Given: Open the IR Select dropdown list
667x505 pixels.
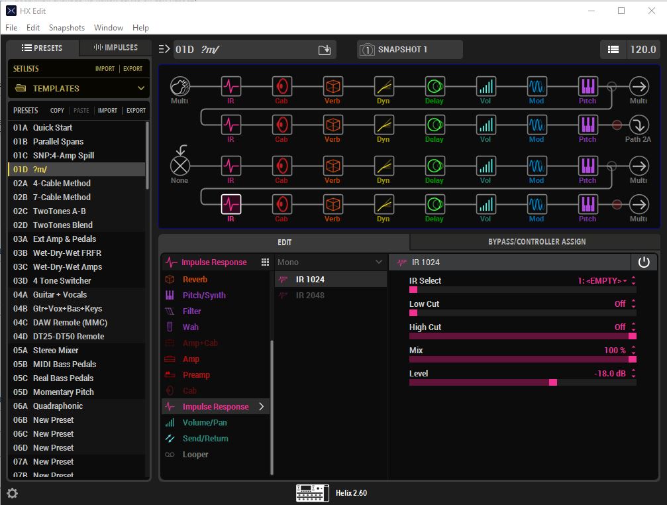Looking at the screenshot, I should [x=602, y=281].
